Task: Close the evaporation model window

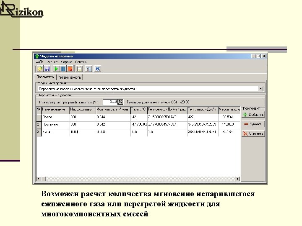Action: (264, 56)
